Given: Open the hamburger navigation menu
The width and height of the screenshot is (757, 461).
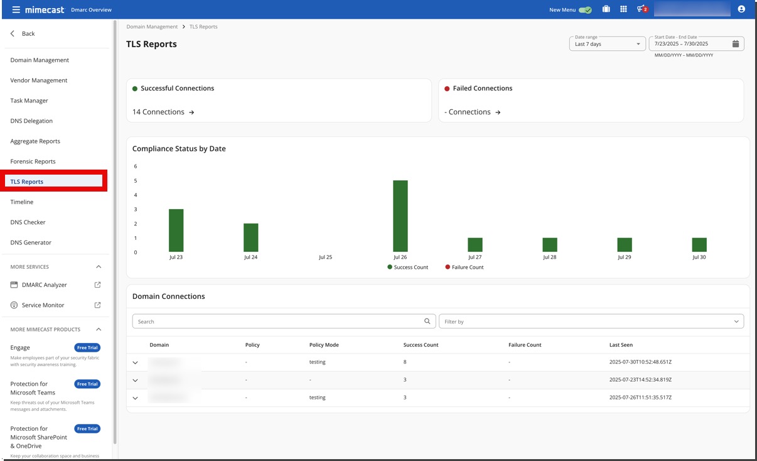Looking at the screenshot, I should (x=16, y=9).
